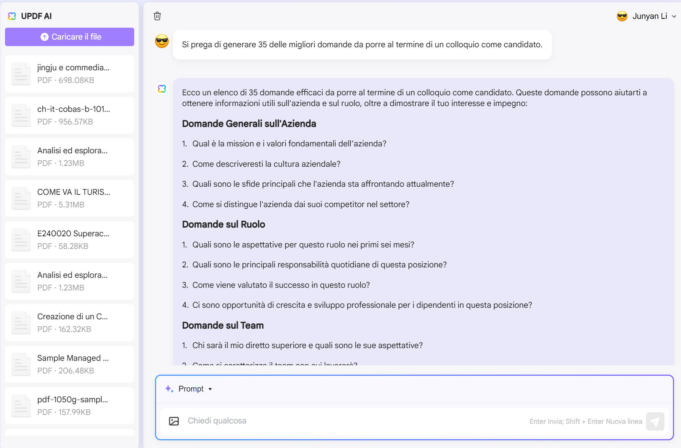Viewport: 681px width, 448px height.
Task: Click the Junyan Li user name
Action: [x=649, y=16]
